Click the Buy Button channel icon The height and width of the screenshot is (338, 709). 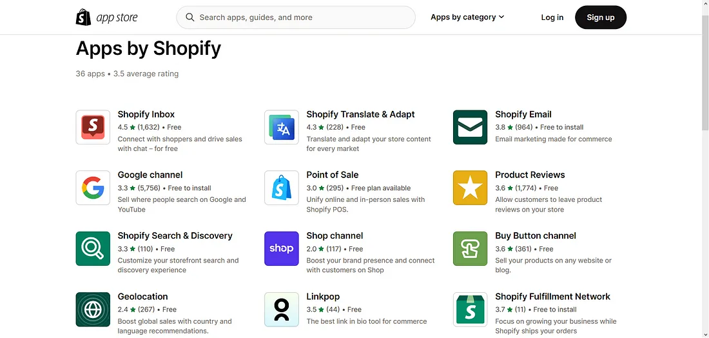click(471, 248)
